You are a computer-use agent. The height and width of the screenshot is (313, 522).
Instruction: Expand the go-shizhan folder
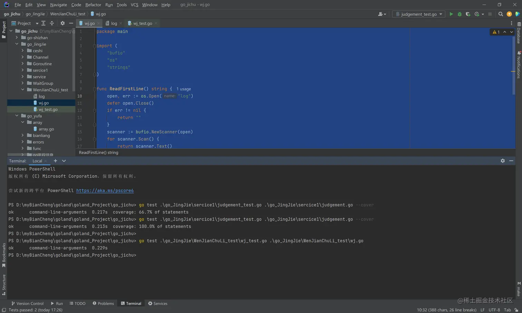click(x=17, y=38)
